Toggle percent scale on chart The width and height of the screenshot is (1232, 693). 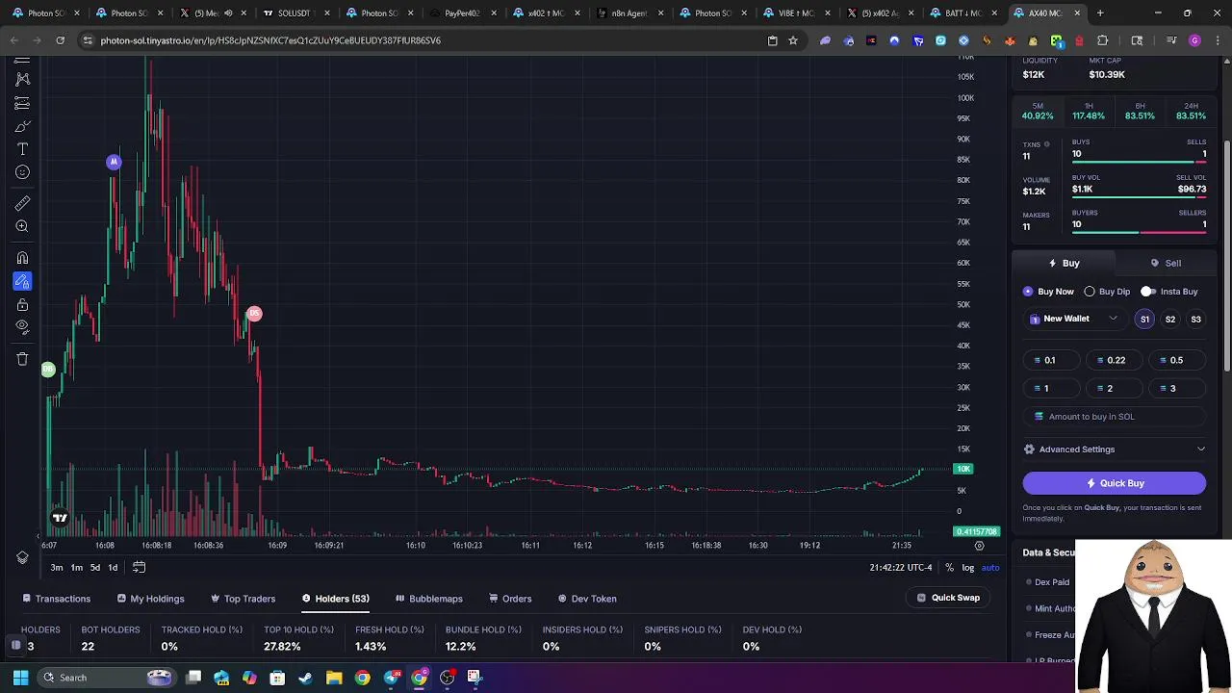[950, 567]
